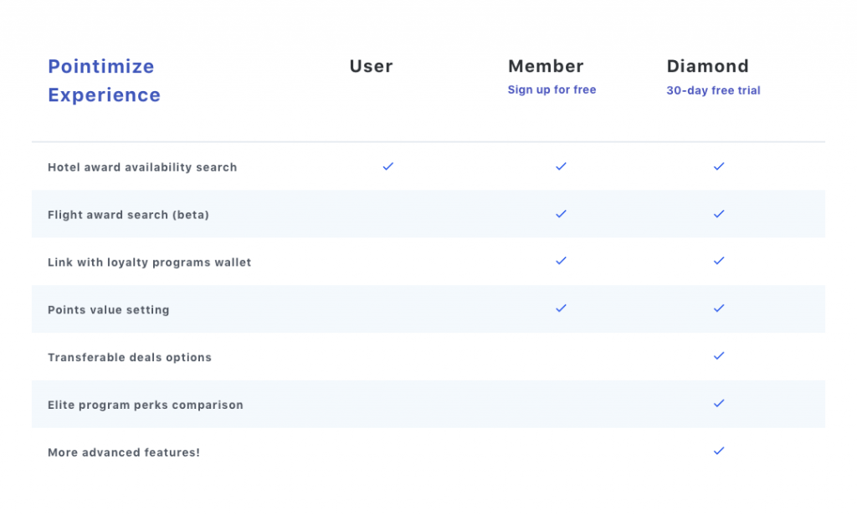Screen dimensions: 857x515
Task: Click Diamond checkmark for More advanced features
Action: 719,451
